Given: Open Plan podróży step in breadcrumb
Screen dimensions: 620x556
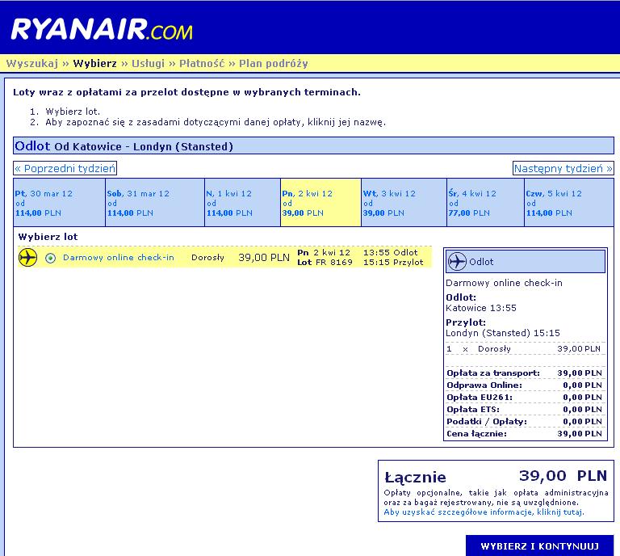Looking at the screenshot, I should point(273,63).
